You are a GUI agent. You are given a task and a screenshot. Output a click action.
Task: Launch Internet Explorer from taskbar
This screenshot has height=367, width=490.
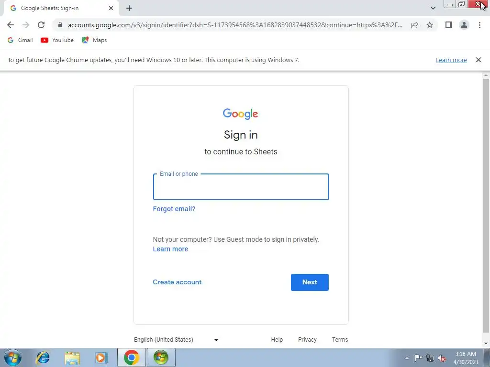point(43,357)
